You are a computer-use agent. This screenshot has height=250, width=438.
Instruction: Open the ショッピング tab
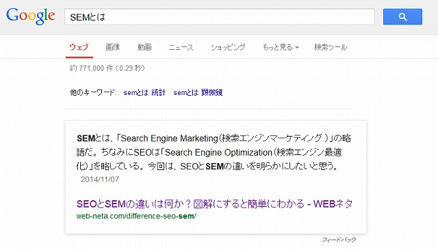(x=228, y=47)
